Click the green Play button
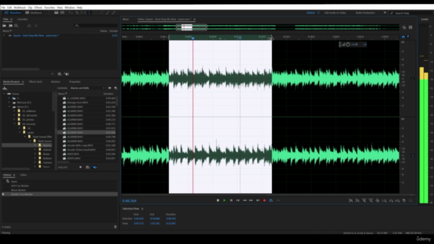Viewport: 434px width, 244px height. click(x=224, y=201)
